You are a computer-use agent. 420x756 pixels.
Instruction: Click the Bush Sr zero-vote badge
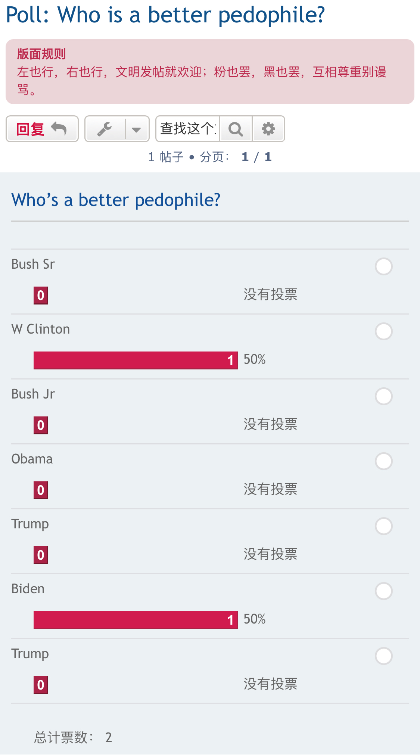tap(41, 295)
